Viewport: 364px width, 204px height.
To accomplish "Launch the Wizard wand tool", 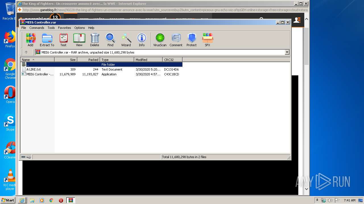I will 126,40.
